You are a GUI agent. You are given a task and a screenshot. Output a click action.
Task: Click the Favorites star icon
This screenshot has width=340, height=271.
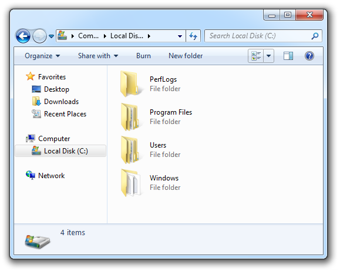tap(31, 76)
